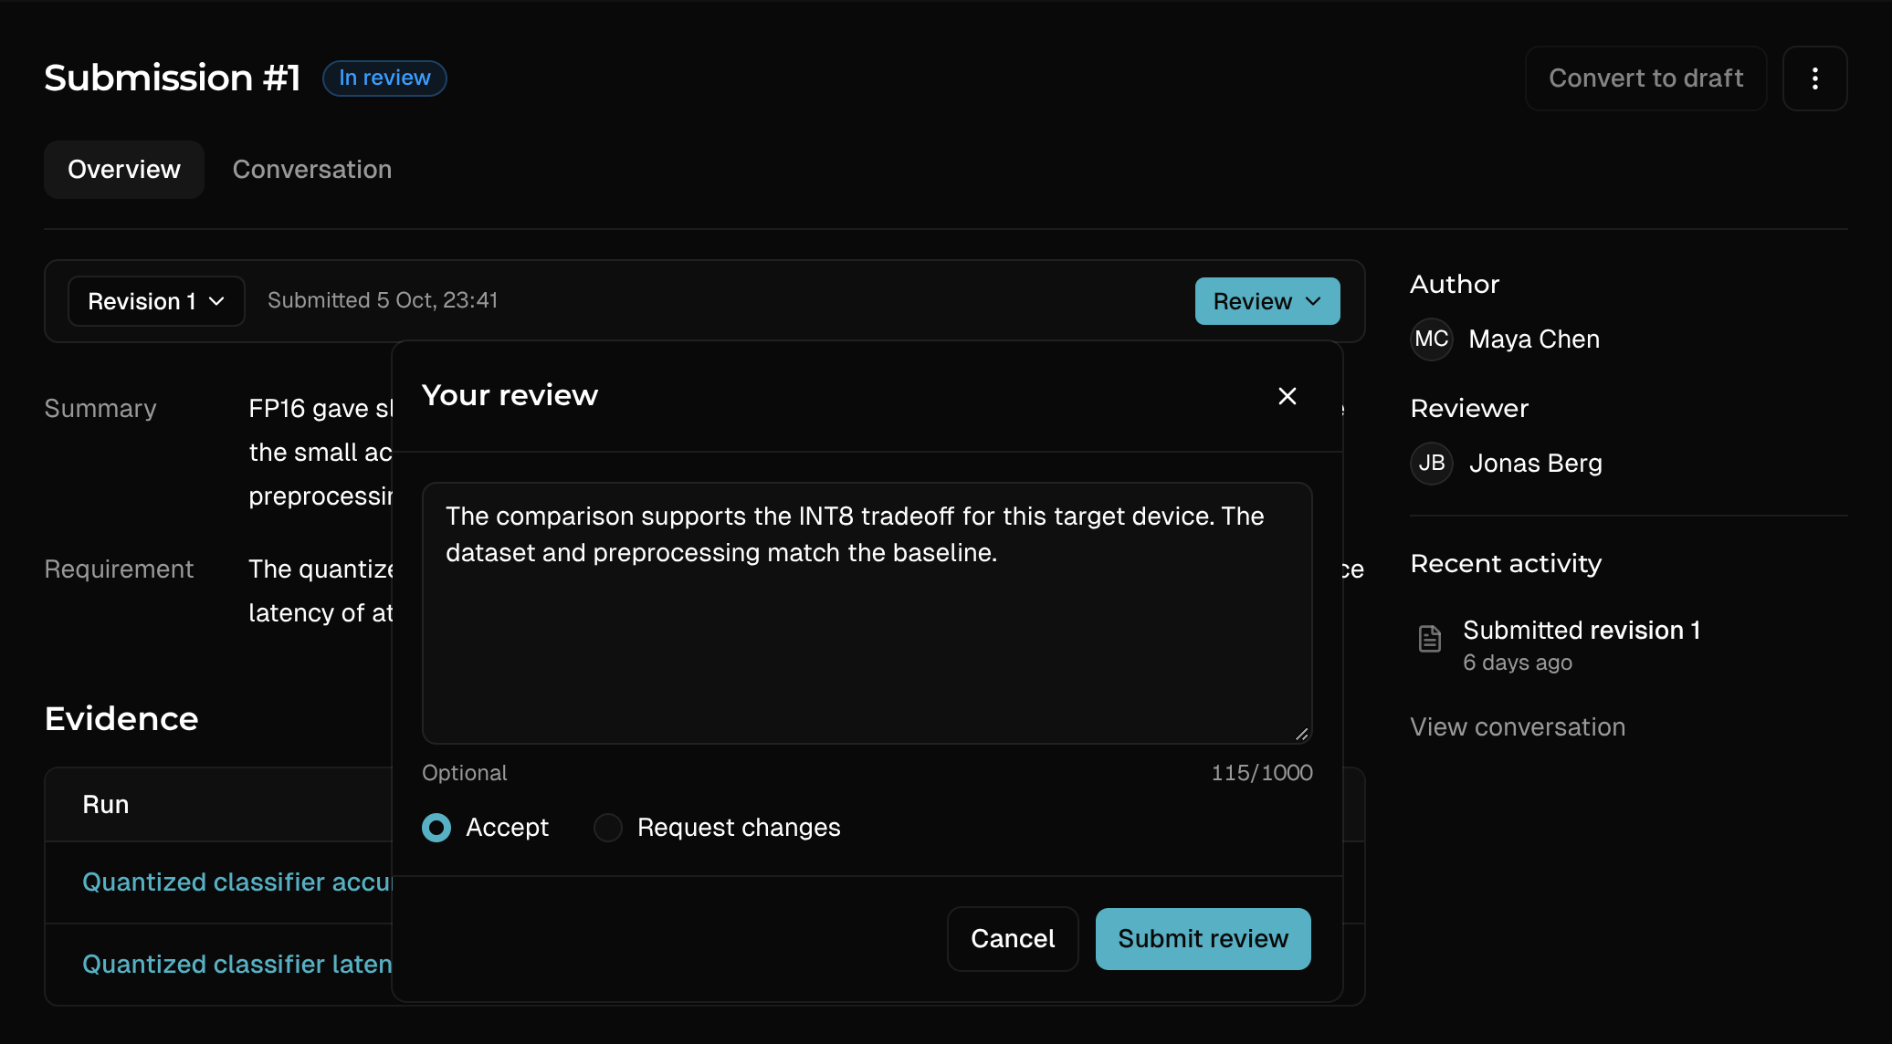Click the Submitted 5 Oct, 23:41 timestamp
This screenshot has width=1892, height=1044.
pyautogui.click(x=383, y=301)
